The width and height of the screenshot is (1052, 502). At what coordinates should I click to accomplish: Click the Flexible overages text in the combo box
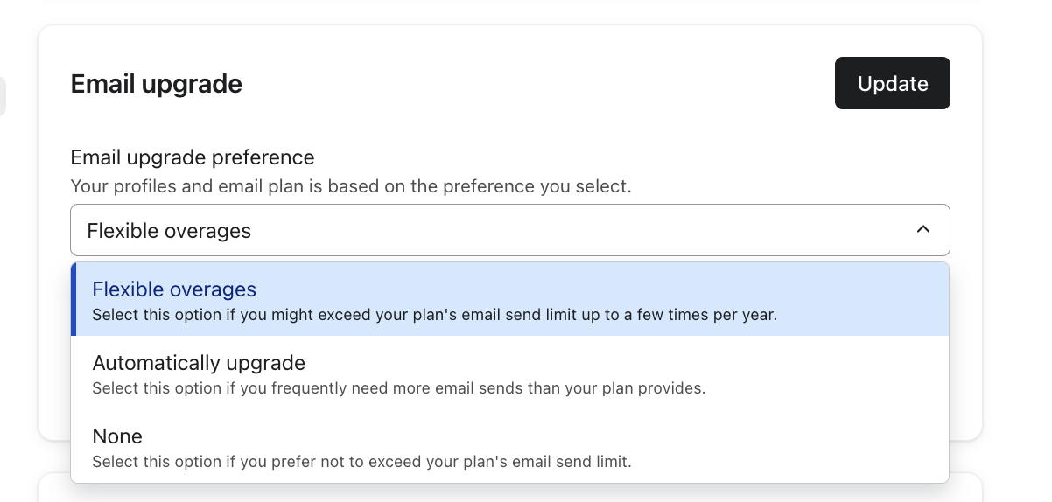click(169, 231)
